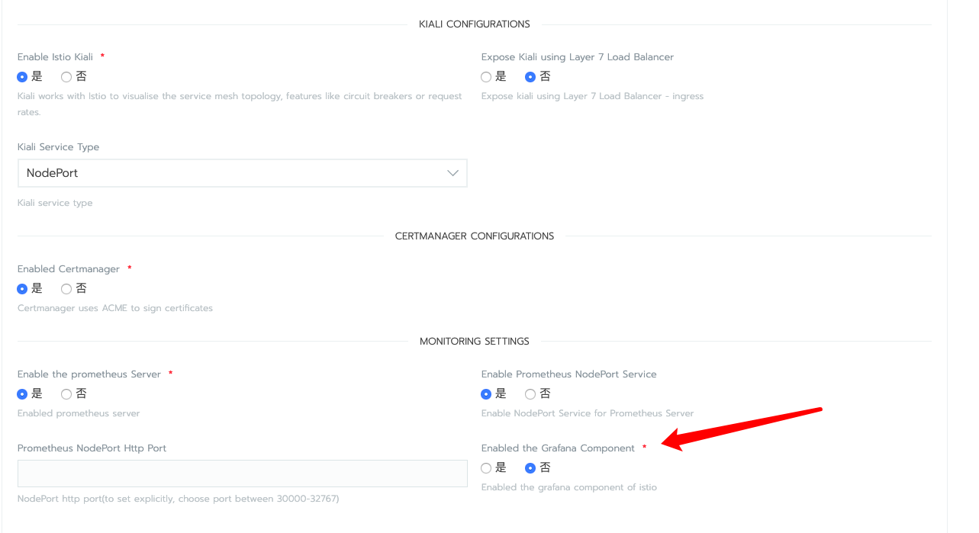Open the Kiali Service Type dropdown

point(242,173)
